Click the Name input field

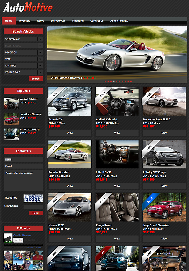click(x=23, y=159)
